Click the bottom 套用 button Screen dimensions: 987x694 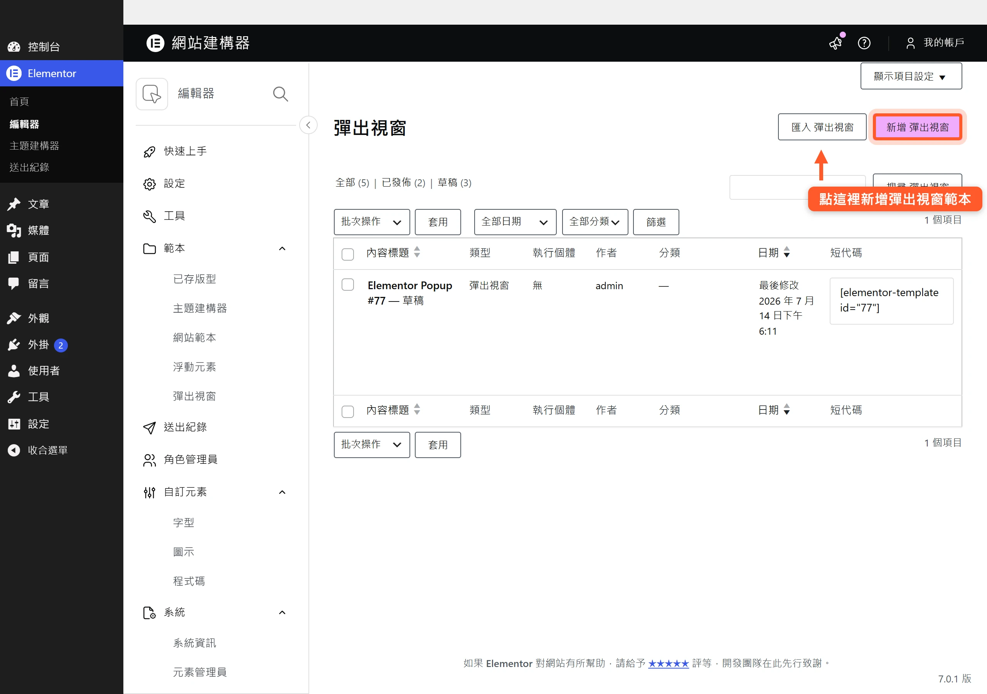point(438,445)
